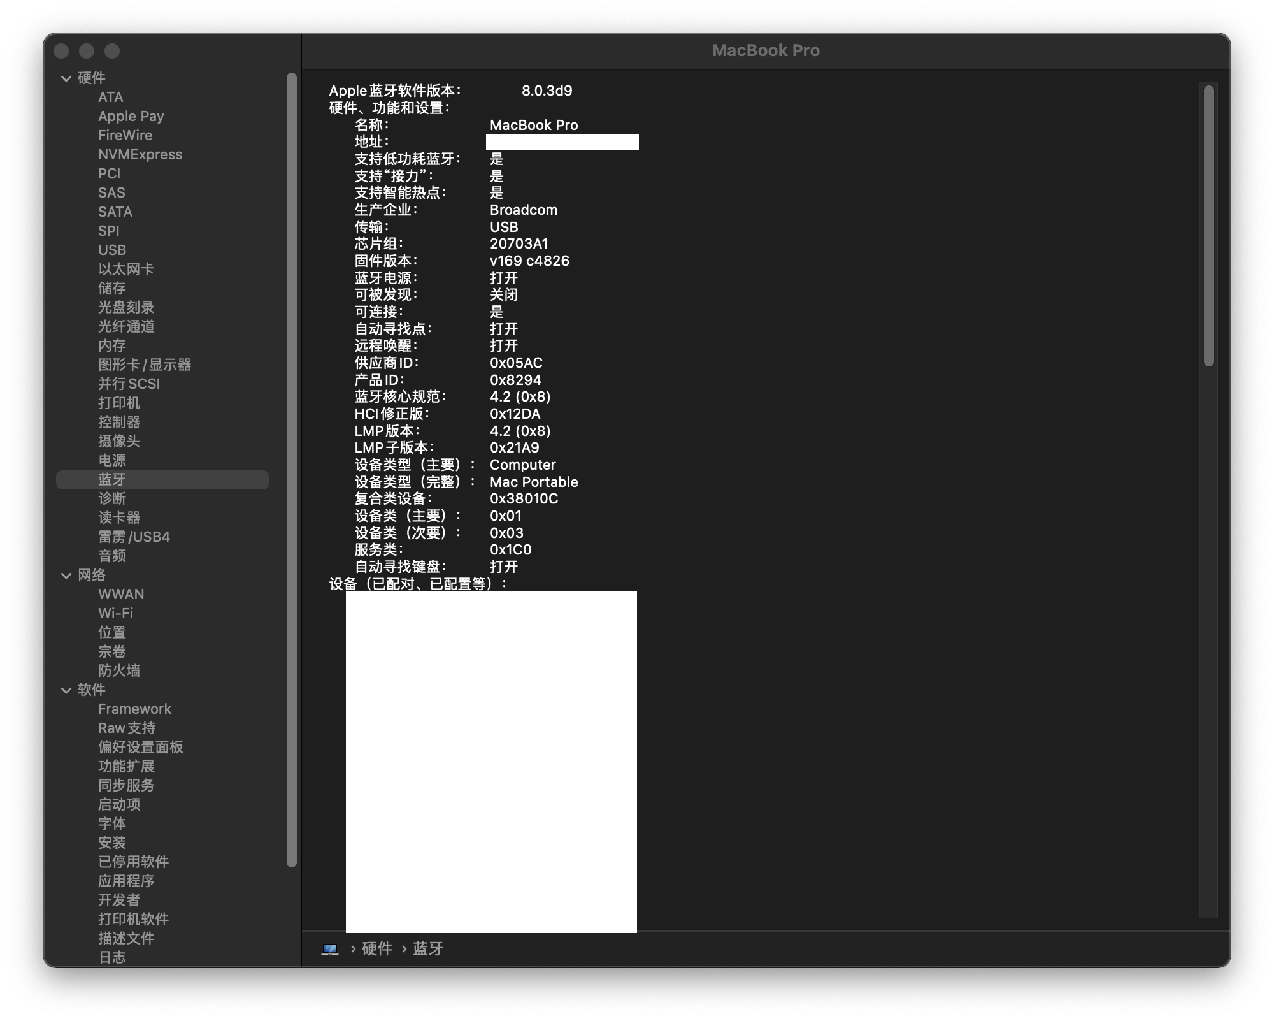Open Apple Pay hardware entry

[x=131, y=116]
